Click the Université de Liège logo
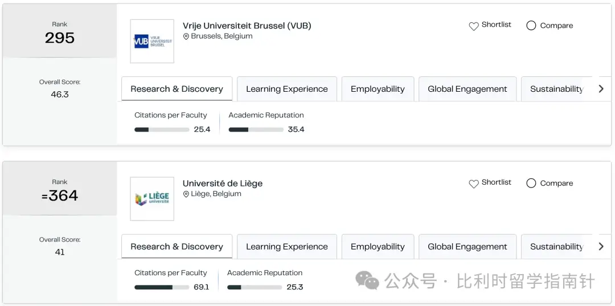This screenshot has width=615, height=306. tap(152, 199)
